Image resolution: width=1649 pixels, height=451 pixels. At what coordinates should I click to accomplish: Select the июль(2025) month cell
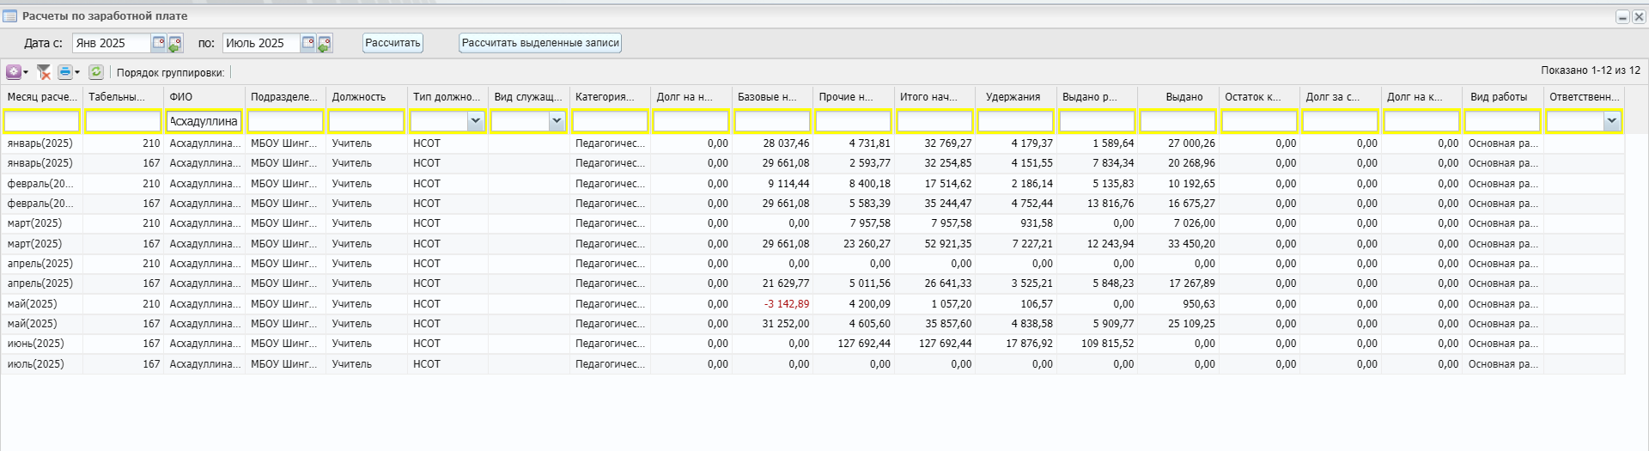[x=42, y=364]
